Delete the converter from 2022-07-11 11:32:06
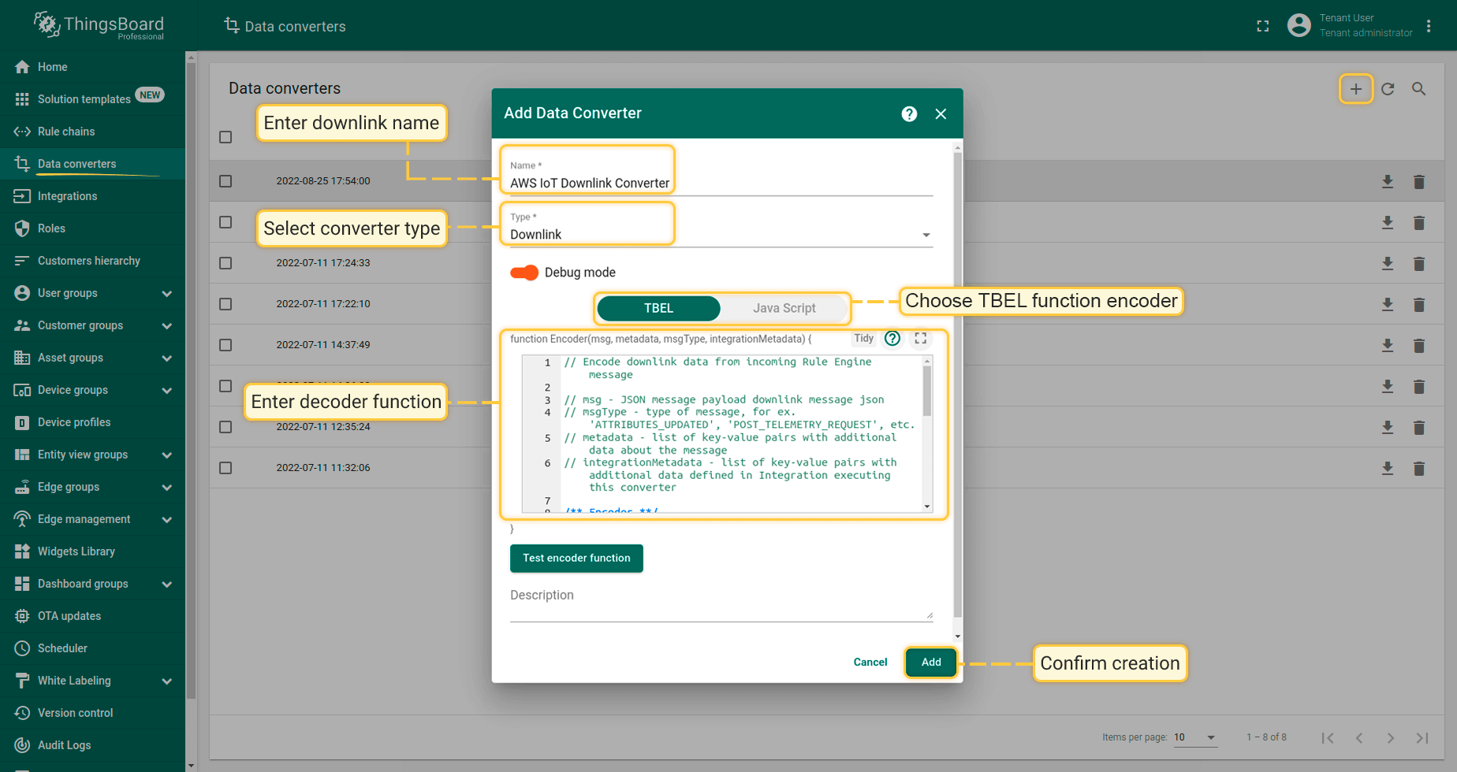1457x772 pixels. [1418, 469]
